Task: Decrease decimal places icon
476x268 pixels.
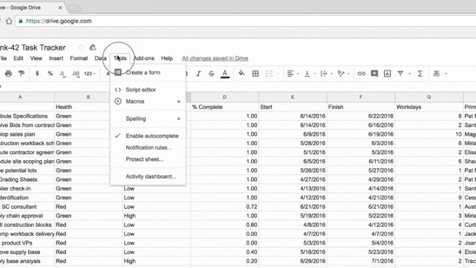Action: (x=63, y=74)
